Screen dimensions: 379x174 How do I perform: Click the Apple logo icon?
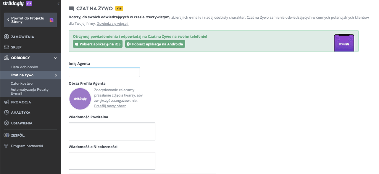pos(77,44)
